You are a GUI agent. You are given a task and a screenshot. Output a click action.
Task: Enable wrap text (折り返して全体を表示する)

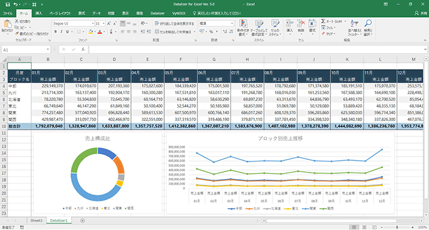coord(175,23)
